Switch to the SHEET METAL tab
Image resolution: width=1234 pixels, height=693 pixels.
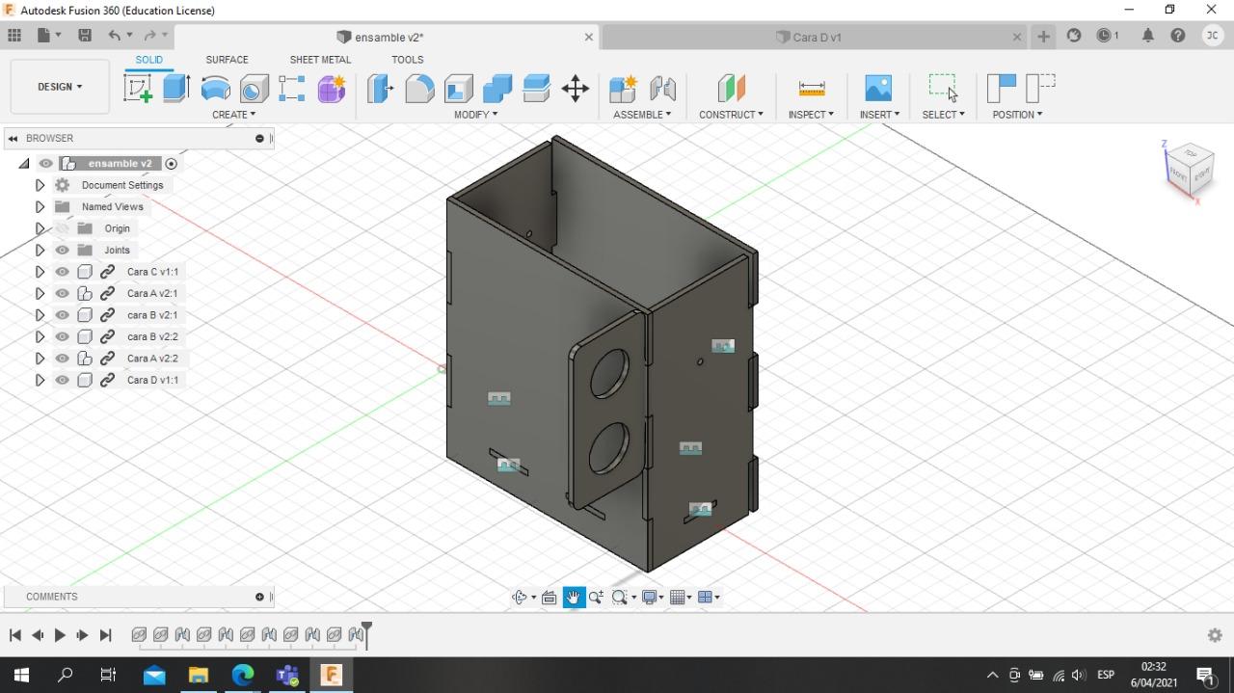320,60
